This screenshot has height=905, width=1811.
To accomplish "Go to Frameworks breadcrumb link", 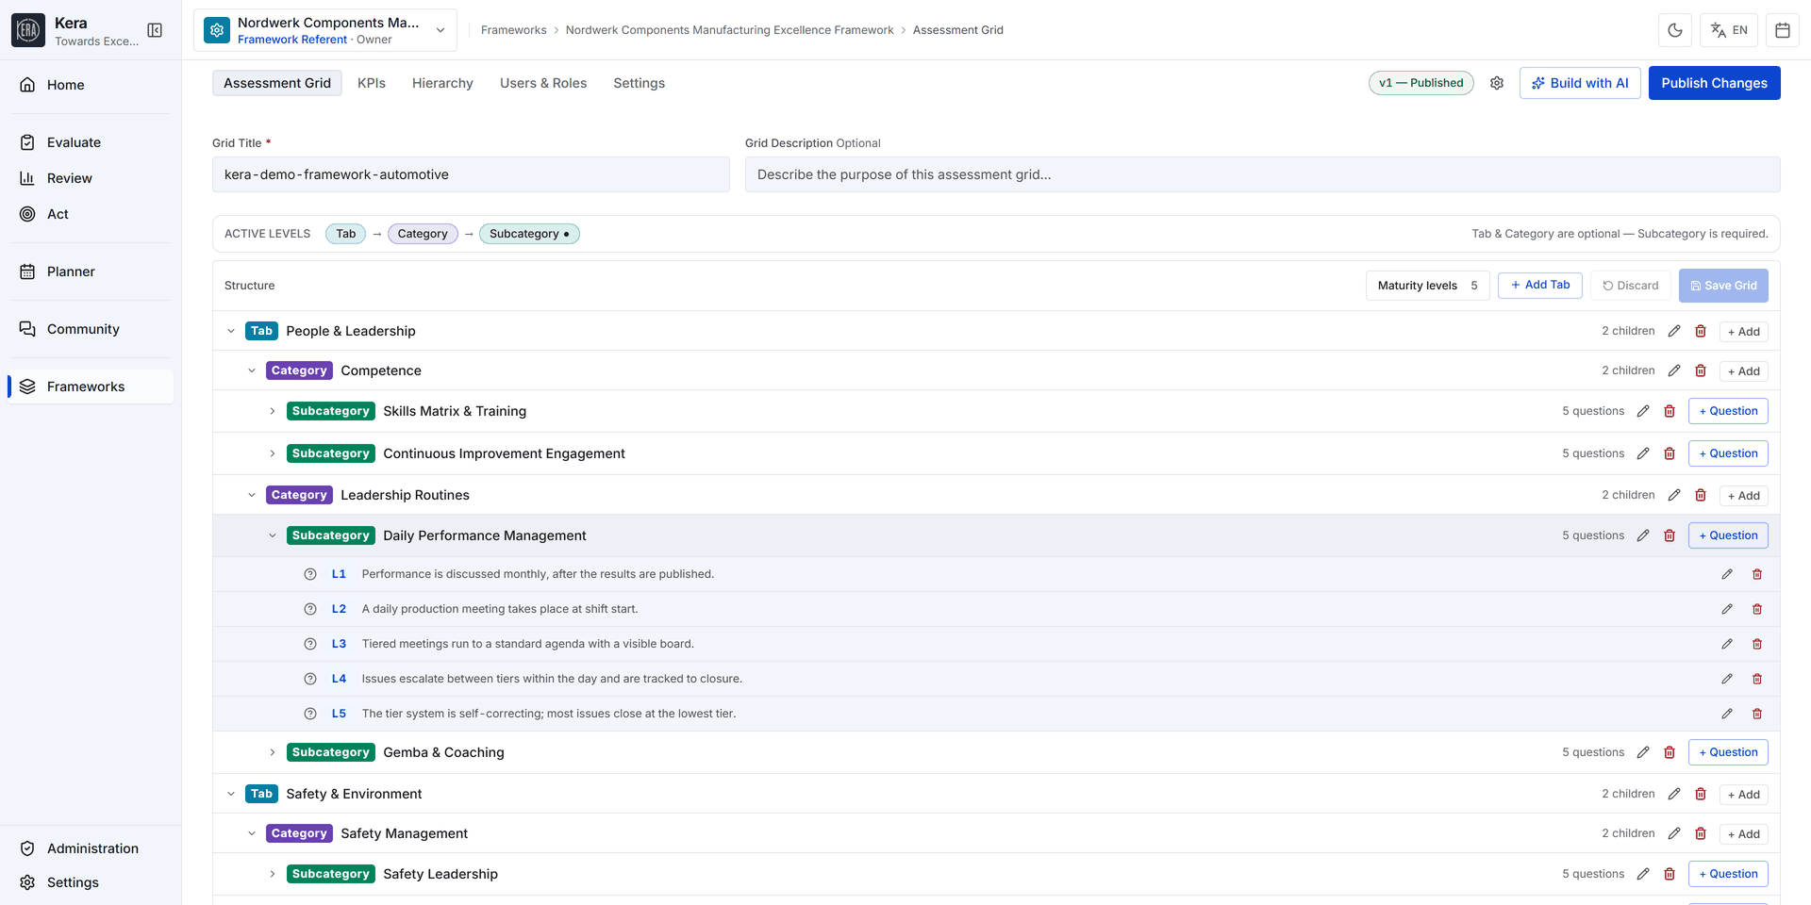I will pyautogui.click(x=513, y=30).
